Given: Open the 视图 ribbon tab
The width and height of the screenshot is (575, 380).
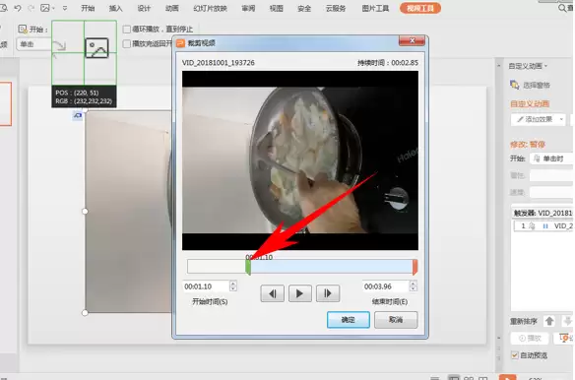Looking at the screenshot, I should (276, 8).
